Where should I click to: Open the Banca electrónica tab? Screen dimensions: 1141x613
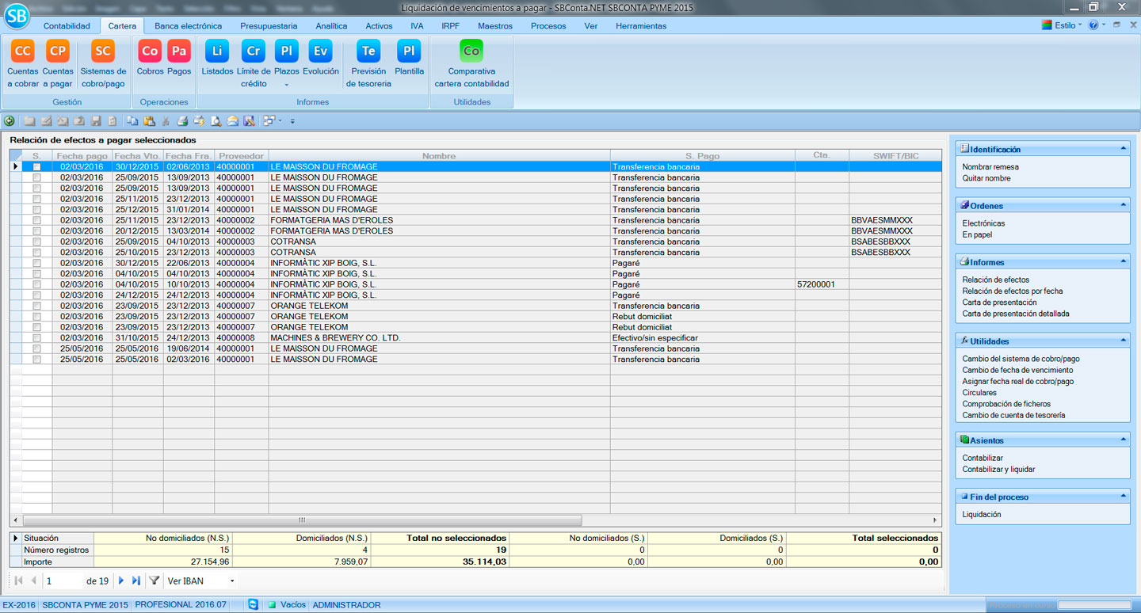[188, 26]
